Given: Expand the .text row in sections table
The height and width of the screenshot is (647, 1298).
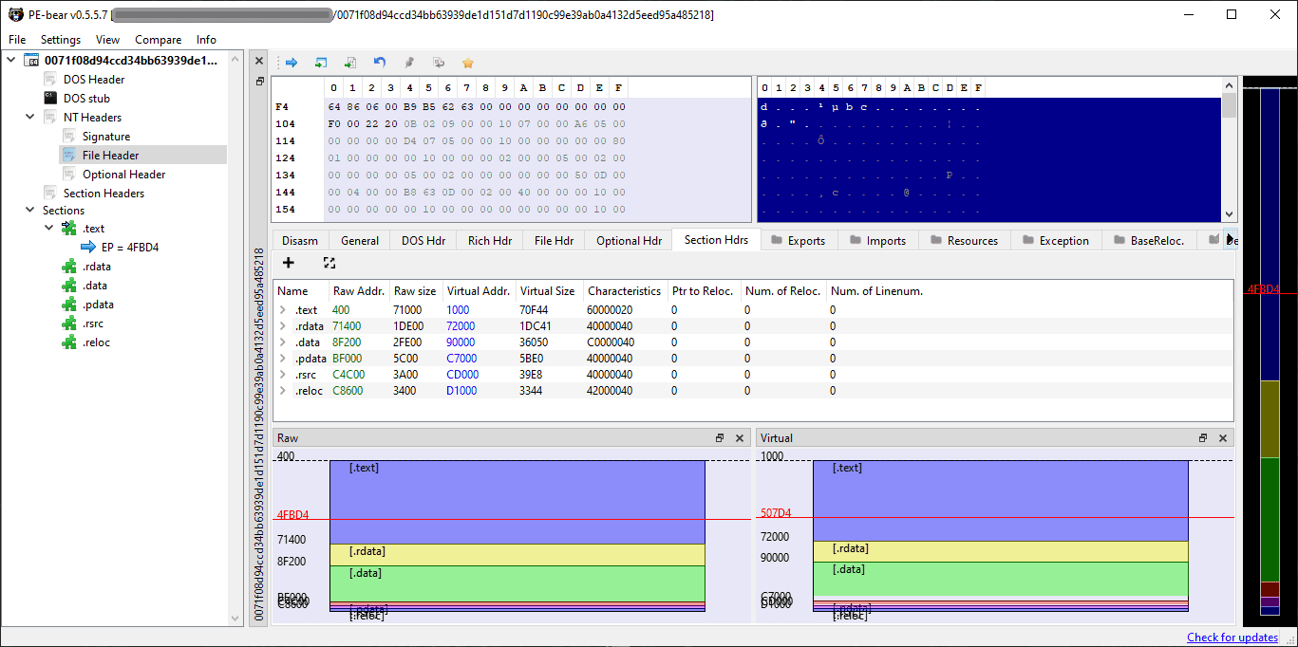Looking at the screenshot, I should (283, 310).
